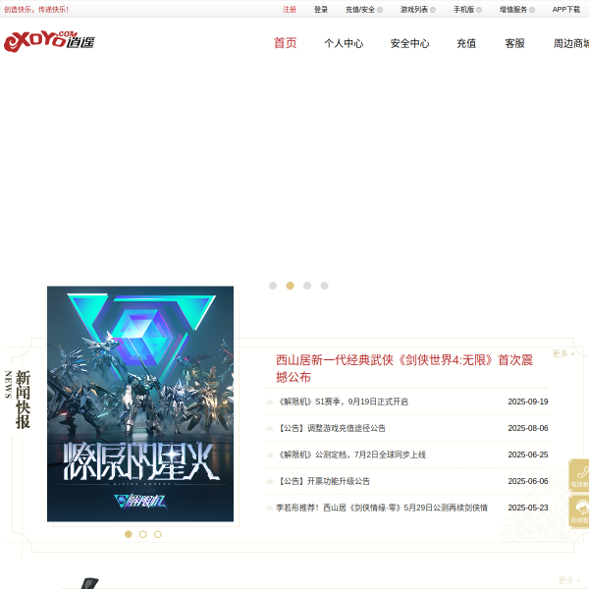Click bullet icon beside 李若彤推荐 news
The image size is (589, 589).
pyautogui.click(x=270, y=508)
